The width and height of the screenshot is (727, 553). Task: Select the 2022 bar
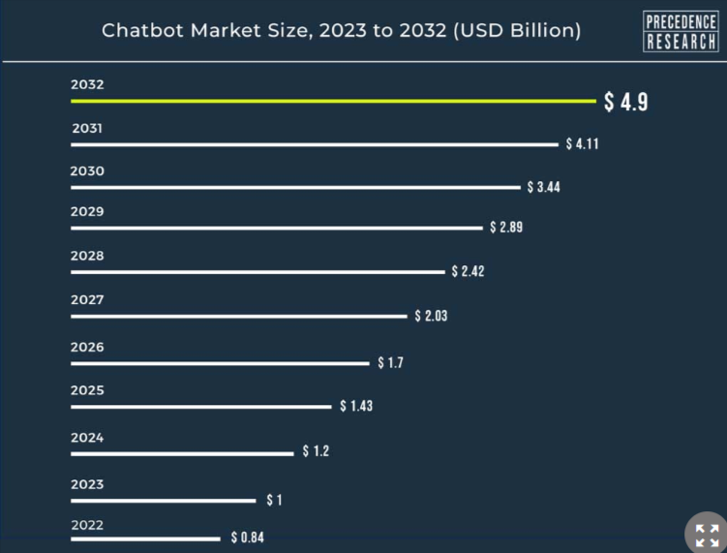coord(145,538)
